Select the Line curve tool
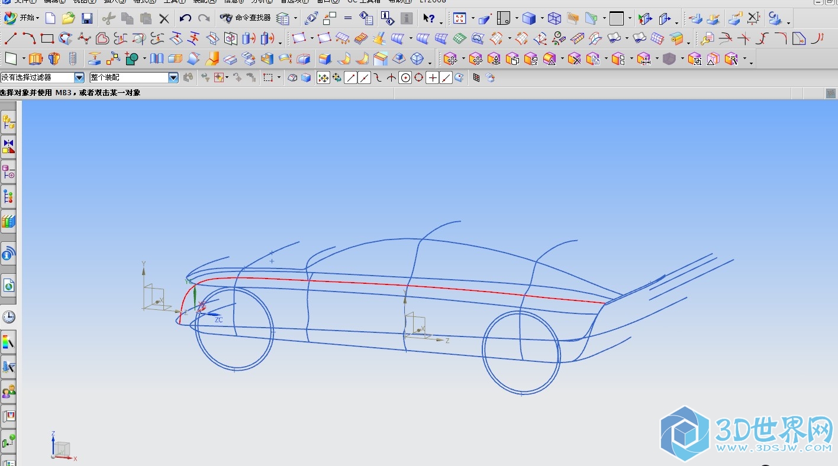Viewport: 838px width, 466px height. (10, 39)
